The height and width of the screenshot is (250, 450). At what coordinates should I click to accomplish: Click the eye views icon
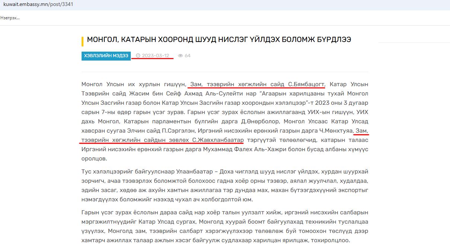(180, 56)
